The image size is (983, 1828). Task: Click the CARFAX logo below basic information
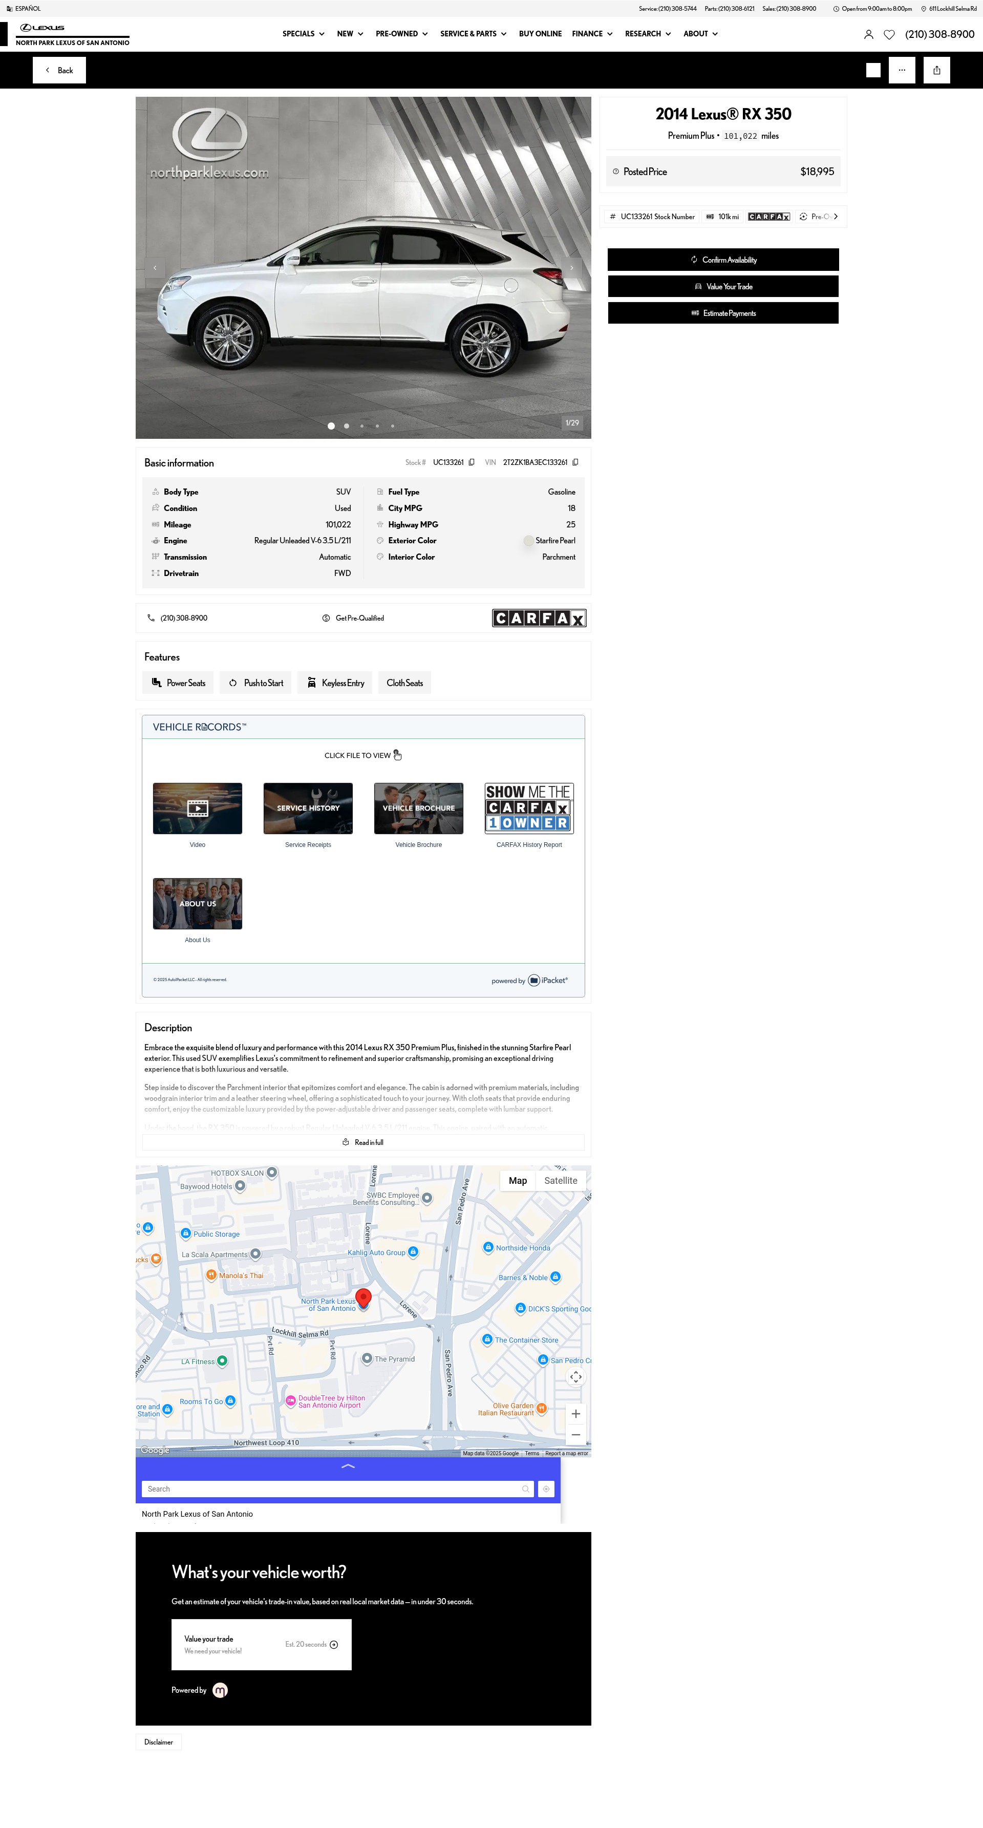tap(539, 618)
